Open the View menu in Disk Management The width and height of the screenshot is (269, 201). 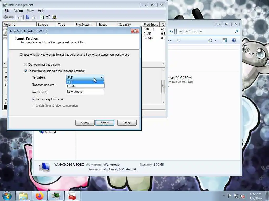[x=30, y=10]
